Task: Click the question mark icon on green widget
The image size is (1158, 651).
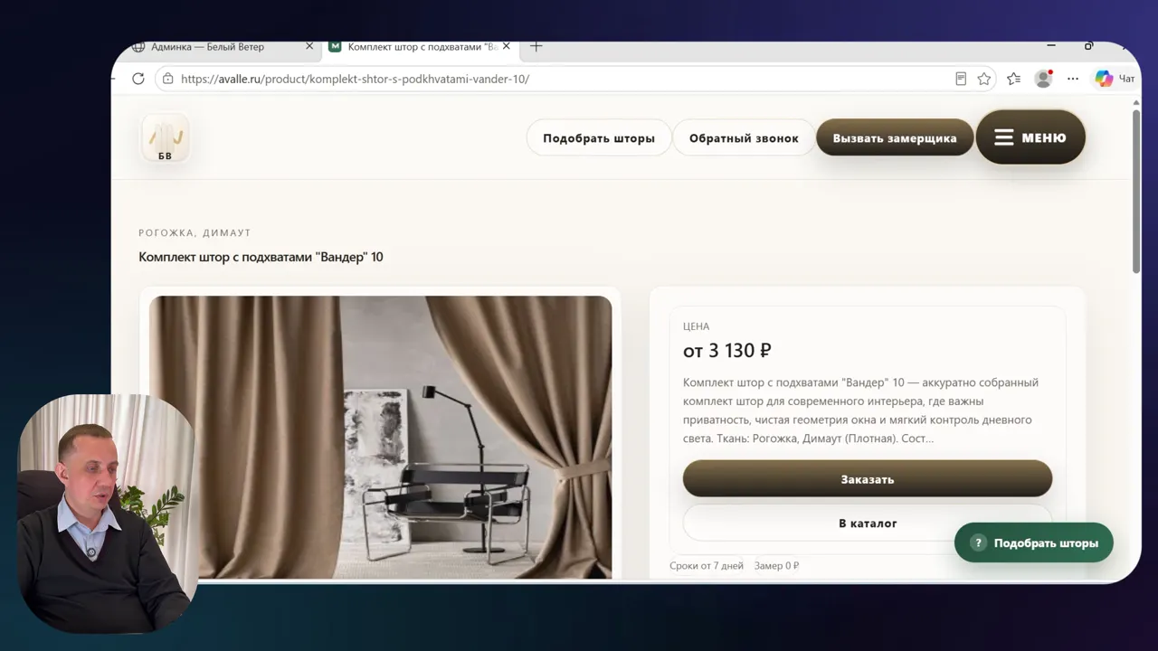Action: click(978, 543)
